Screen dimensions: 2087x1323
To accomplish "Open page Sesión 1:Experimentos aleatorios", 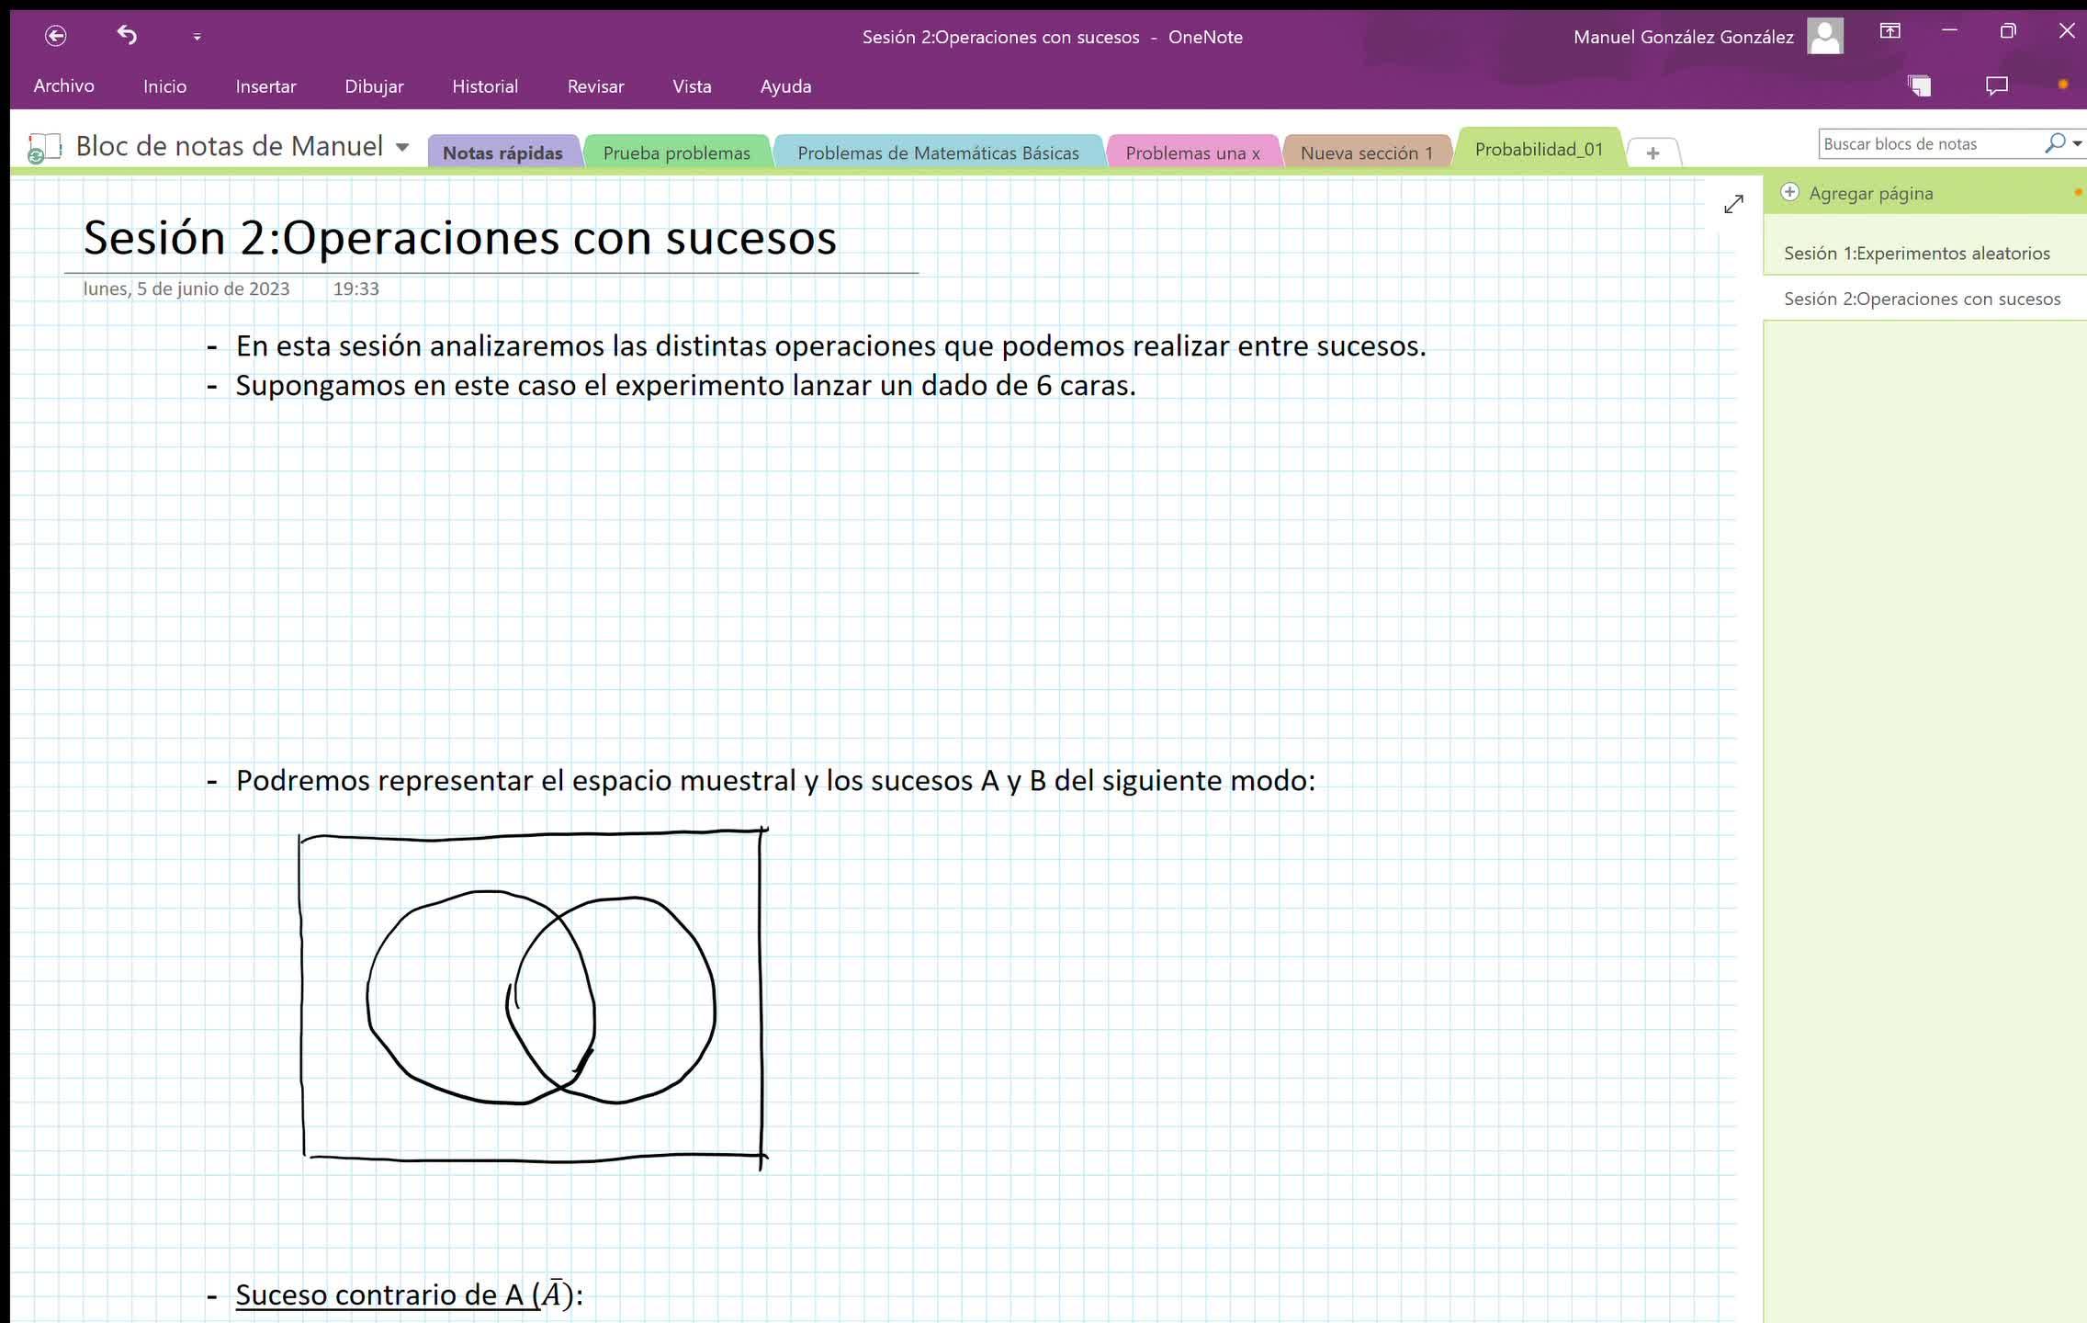I will click(1916, 254).
